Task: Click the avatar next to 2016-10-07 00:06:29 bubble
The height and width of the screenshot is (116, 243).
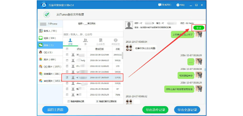Action: click(199, 89)
